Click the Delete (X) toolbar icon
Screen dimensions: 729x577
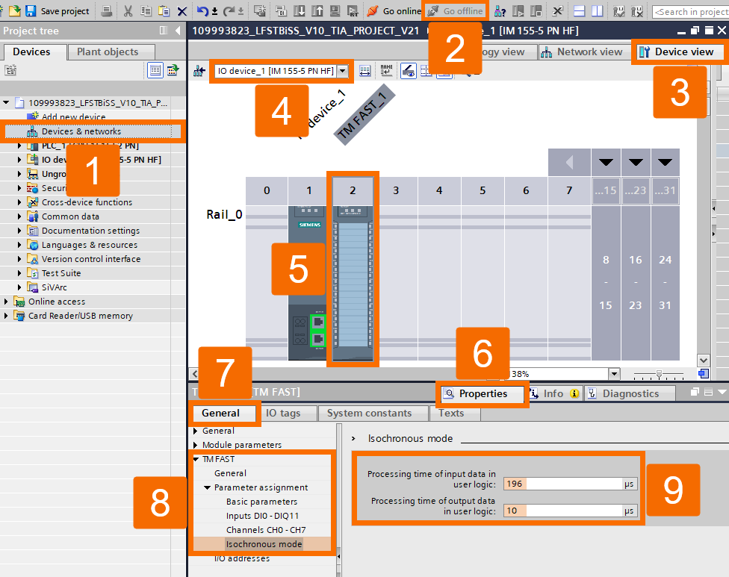click(x=182, y=11)
